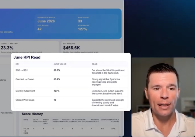Click the SQO Actual value 42

click(x=39, y=29)
